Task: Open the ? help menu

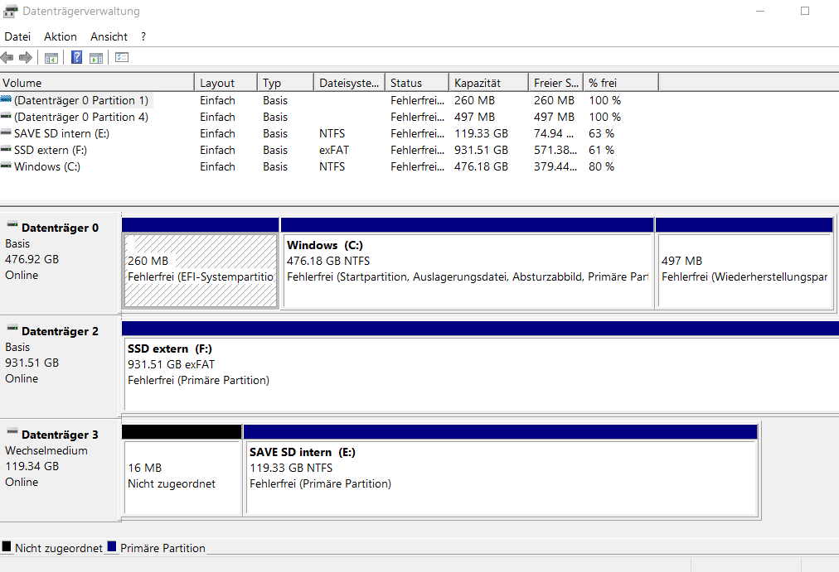Action: (x=143, y=37)
